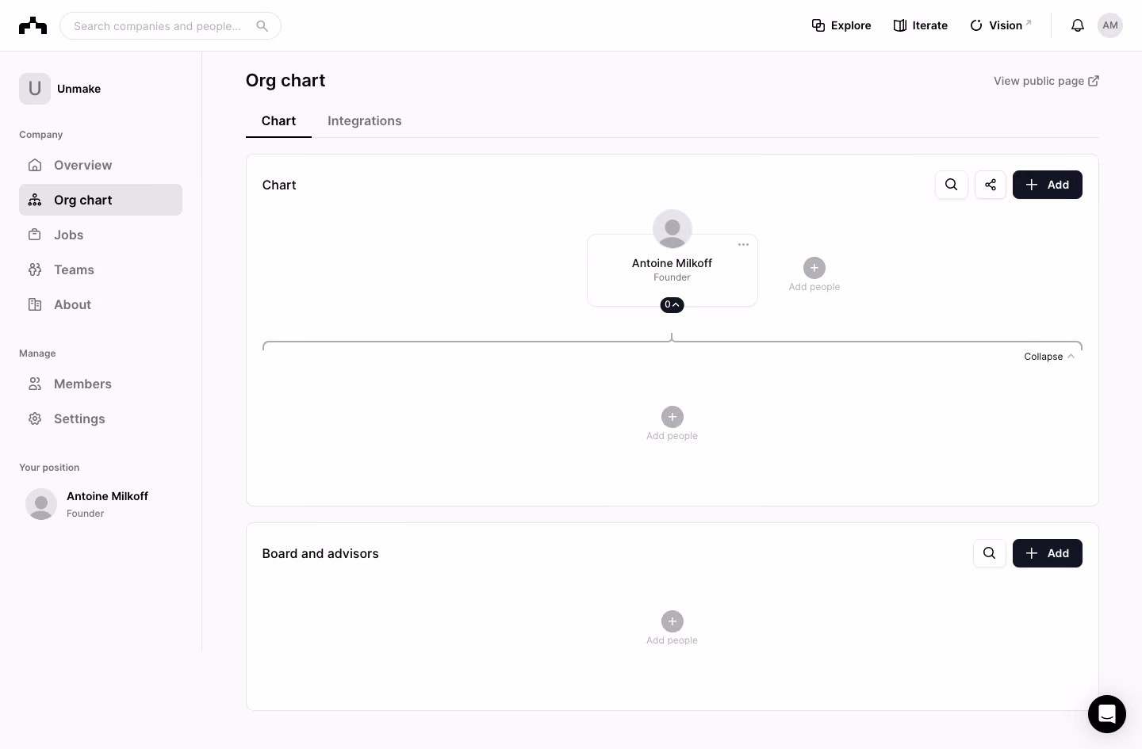Click Antoine Milkoff's avatar on the chart card
1142x749 pixels.
point(673,229)
